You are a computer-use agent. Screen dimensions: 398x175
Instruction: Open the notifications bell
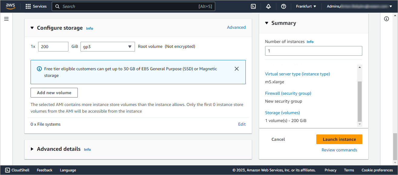click(268, 6)
